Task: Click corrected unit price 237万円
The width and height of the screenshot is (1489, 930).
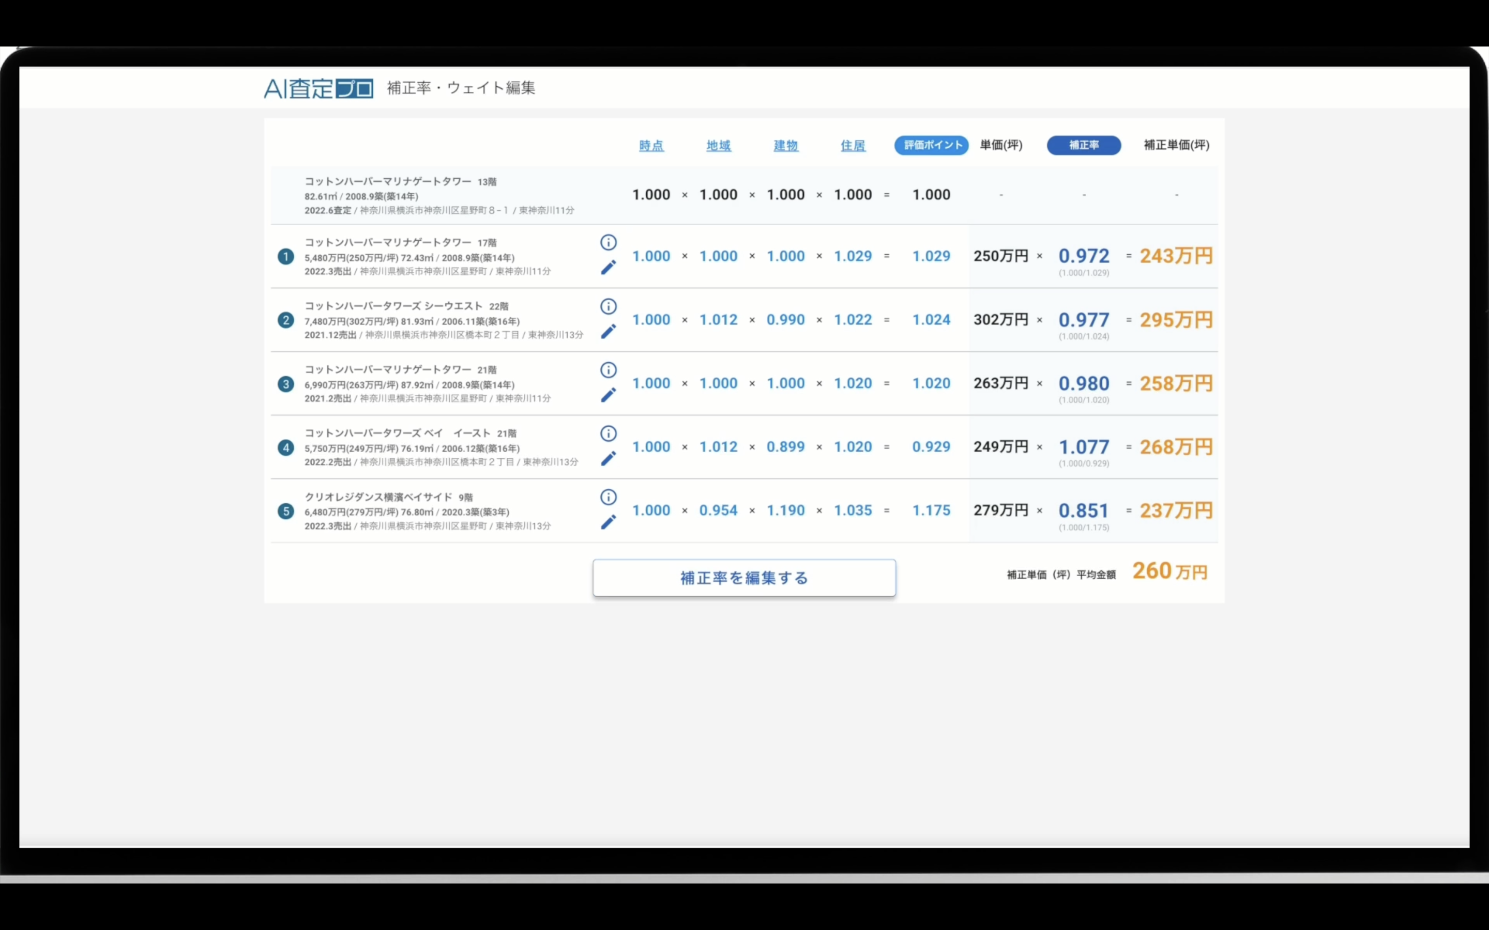Action: [x=1176, y=511]
